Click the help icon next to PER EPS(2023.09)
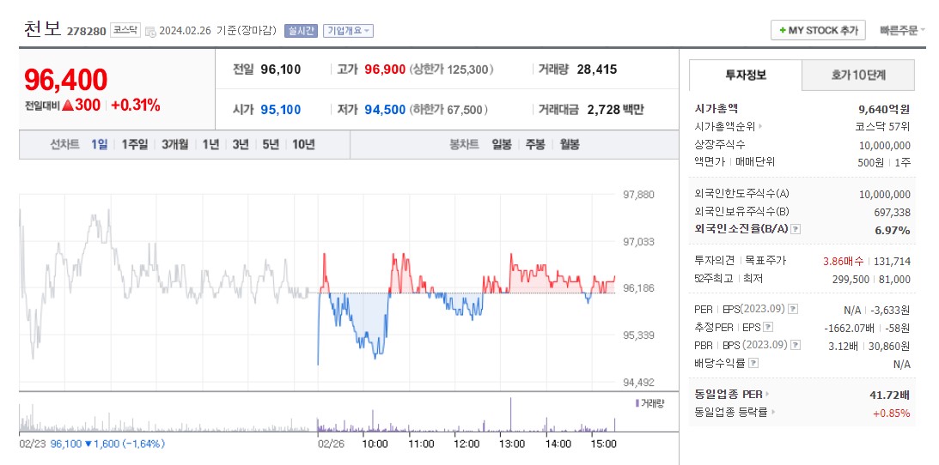This screenshot has height=465, width=939. (x=793, y=309)
